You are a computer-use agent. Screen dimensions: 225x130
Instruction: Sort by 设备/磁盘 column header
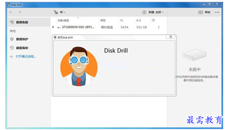click(63, 21)
